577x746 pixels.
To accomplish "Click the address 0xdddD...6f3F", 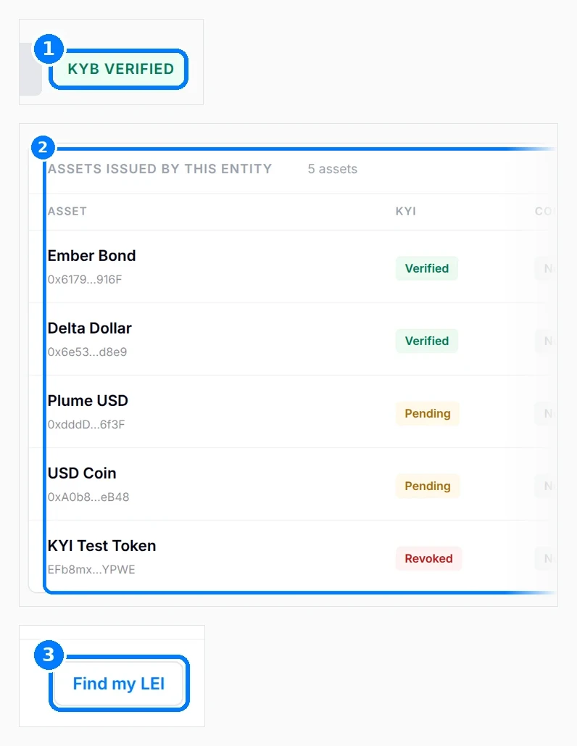I will (x=86, y=424).
